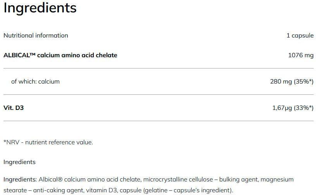Select the Nutritional information label
This screenshot has height=195, width=316.
point(36,35)
